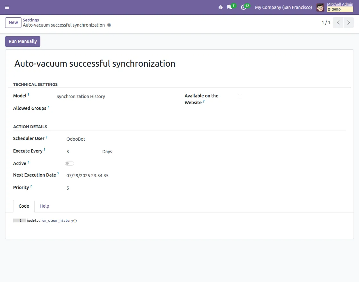Open the Scheduler User selection field

(x=76, y=139)
